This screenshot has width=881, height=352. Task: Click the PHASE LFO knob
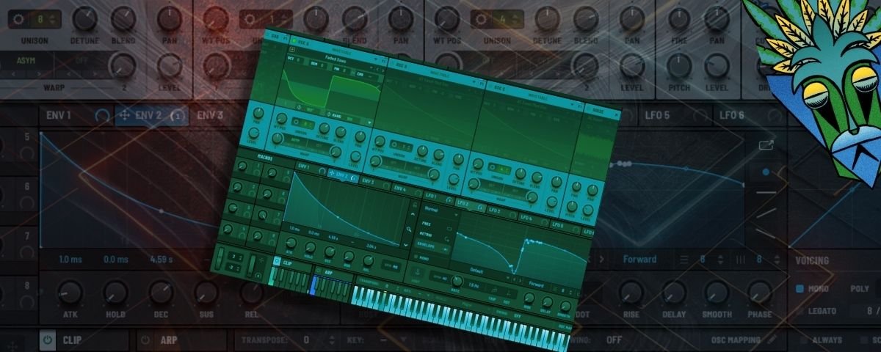759,293
